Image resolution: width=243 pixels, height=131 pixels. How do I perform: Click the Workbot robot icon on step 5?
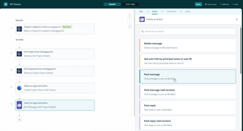[19, 105]
